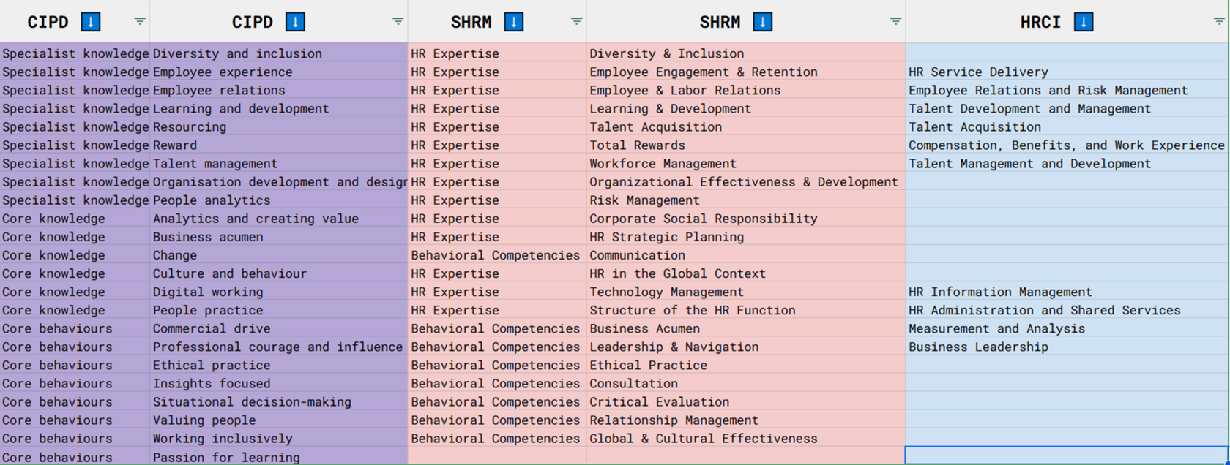Click 'Business Leadership' in HRCI column
This screenshot has width=1230, height=465.
(x=1066, y=347)
